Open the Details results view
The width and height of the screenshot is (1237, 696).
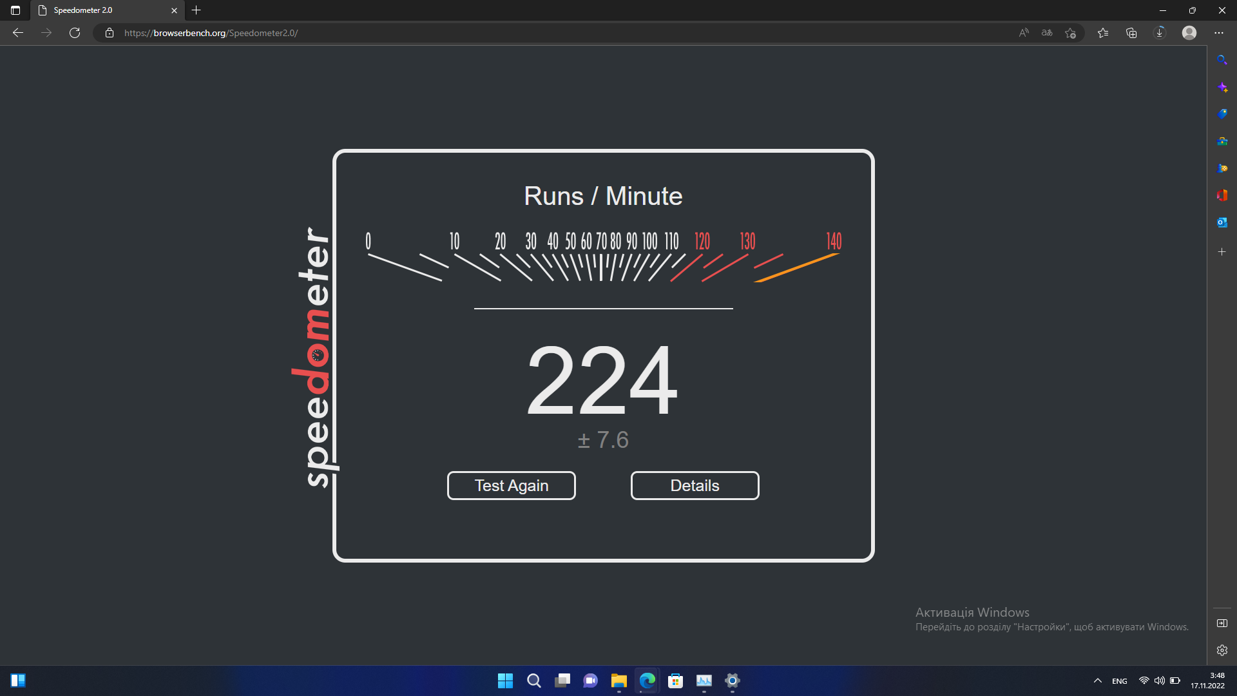[695, 485]
